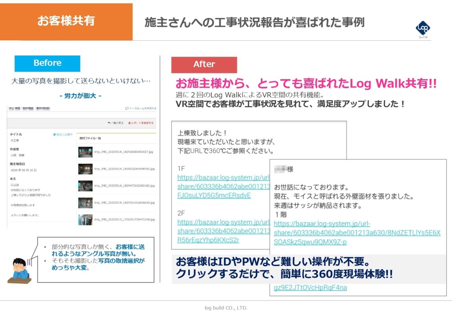Open the 1F bazaar.log-system.jp share link
The height and width of the screenshot is (319, 452).
pos(224,186)
